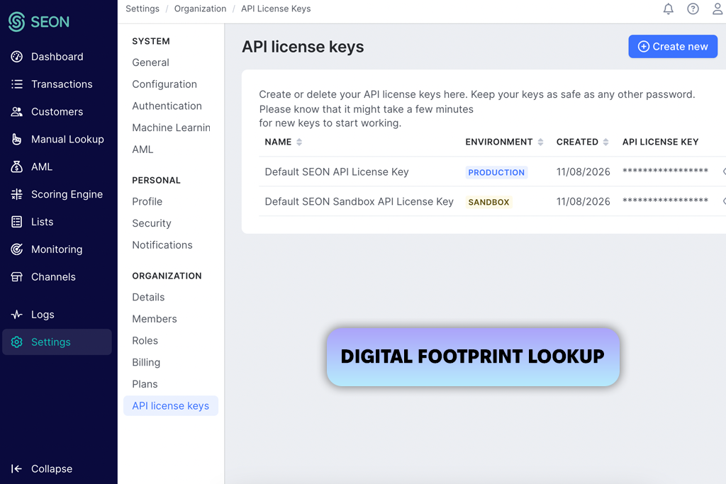Click the AML money bag icon
The height and width of the screenshot is (484, 726).
coord(17,167)
